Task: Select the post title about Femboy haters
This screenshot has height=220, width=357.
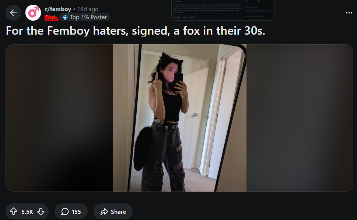Action: tap(136, 31)
